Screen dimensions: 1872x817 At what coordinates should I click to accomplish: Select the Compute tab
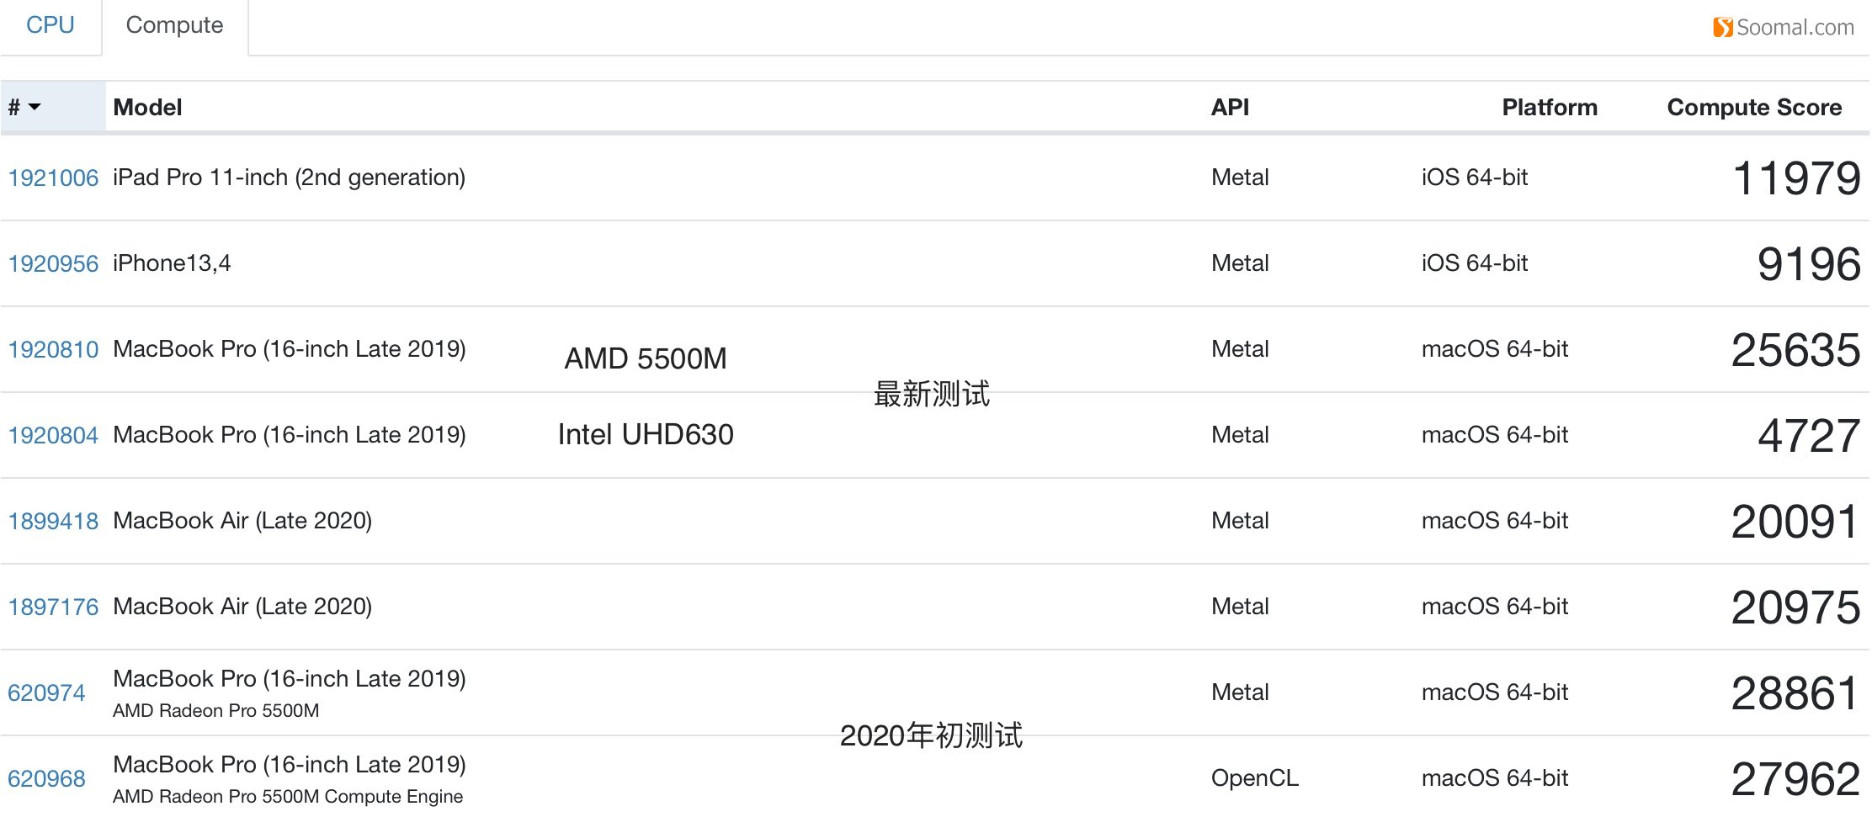pos(173,25)
